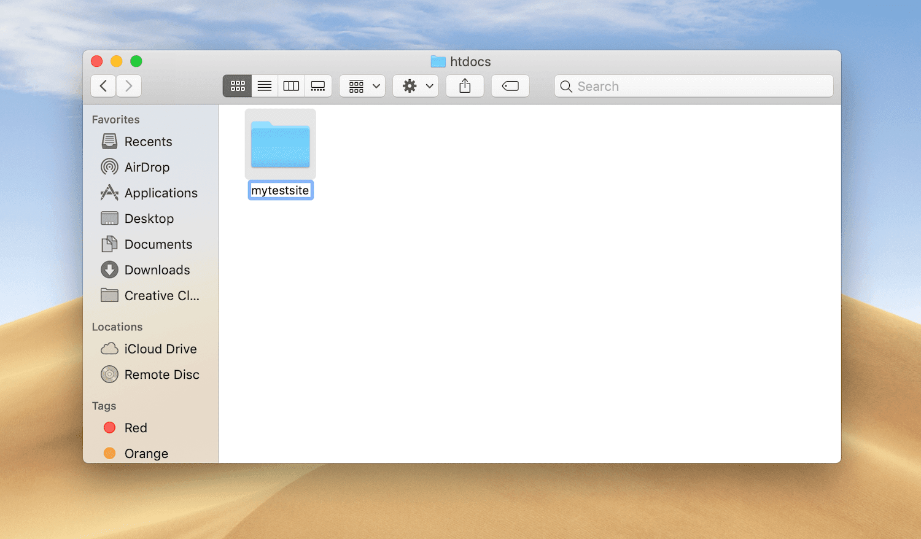Viewport: 921px width, 539px height.
Task: Open Recents in the sidebar
Action: 148,142
